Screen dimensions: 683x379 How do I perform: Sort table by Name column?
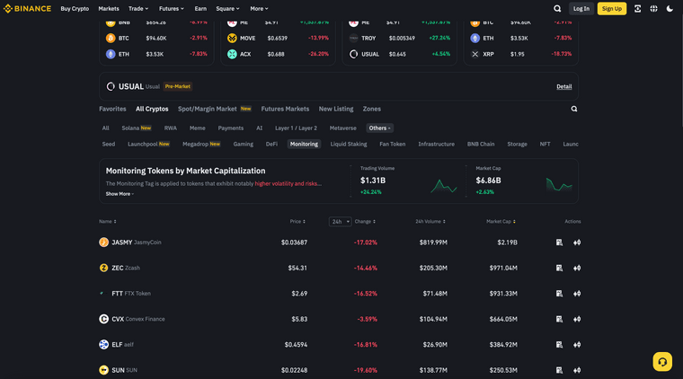(107, 222)
